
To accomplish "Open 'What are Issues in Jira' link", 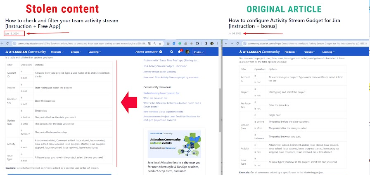I will [x=155, y=98].
